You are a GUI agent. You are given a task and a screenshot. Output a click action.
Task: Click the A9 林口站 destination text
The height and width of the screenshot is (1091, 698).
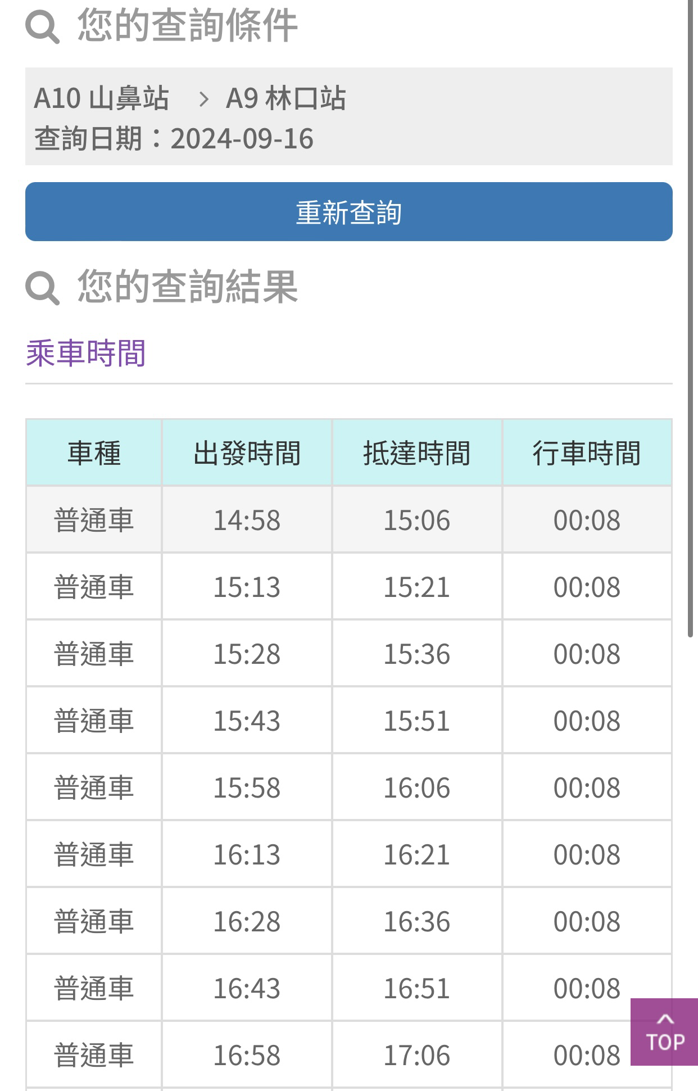[x=285, y=98]
